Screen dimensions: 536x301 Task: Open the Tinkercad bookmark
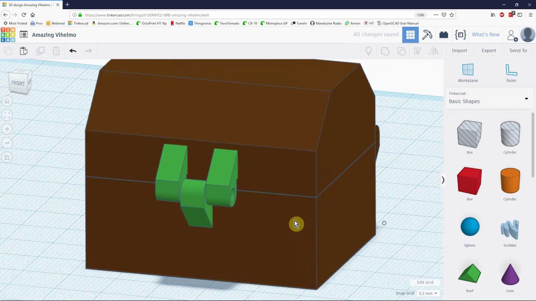78,23
